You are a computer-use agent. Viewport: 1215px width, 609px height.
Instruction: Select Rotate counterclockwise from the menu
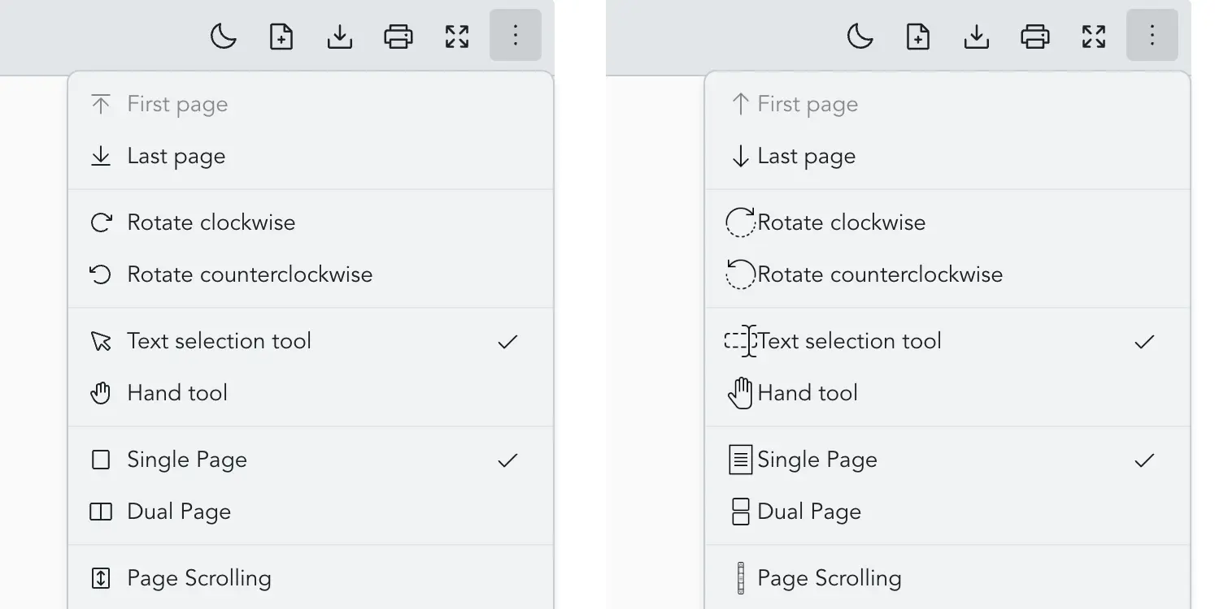[250, 274]
